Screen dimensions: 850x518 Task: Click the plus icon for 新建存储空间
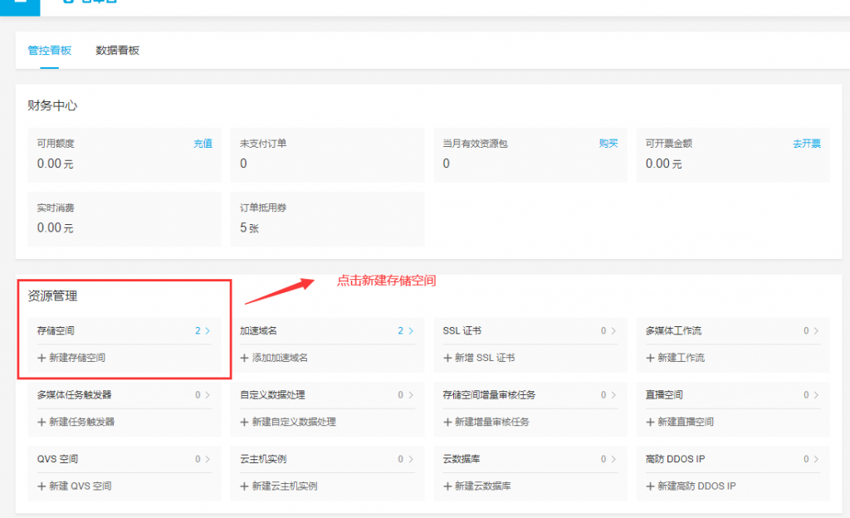[42, 358]
